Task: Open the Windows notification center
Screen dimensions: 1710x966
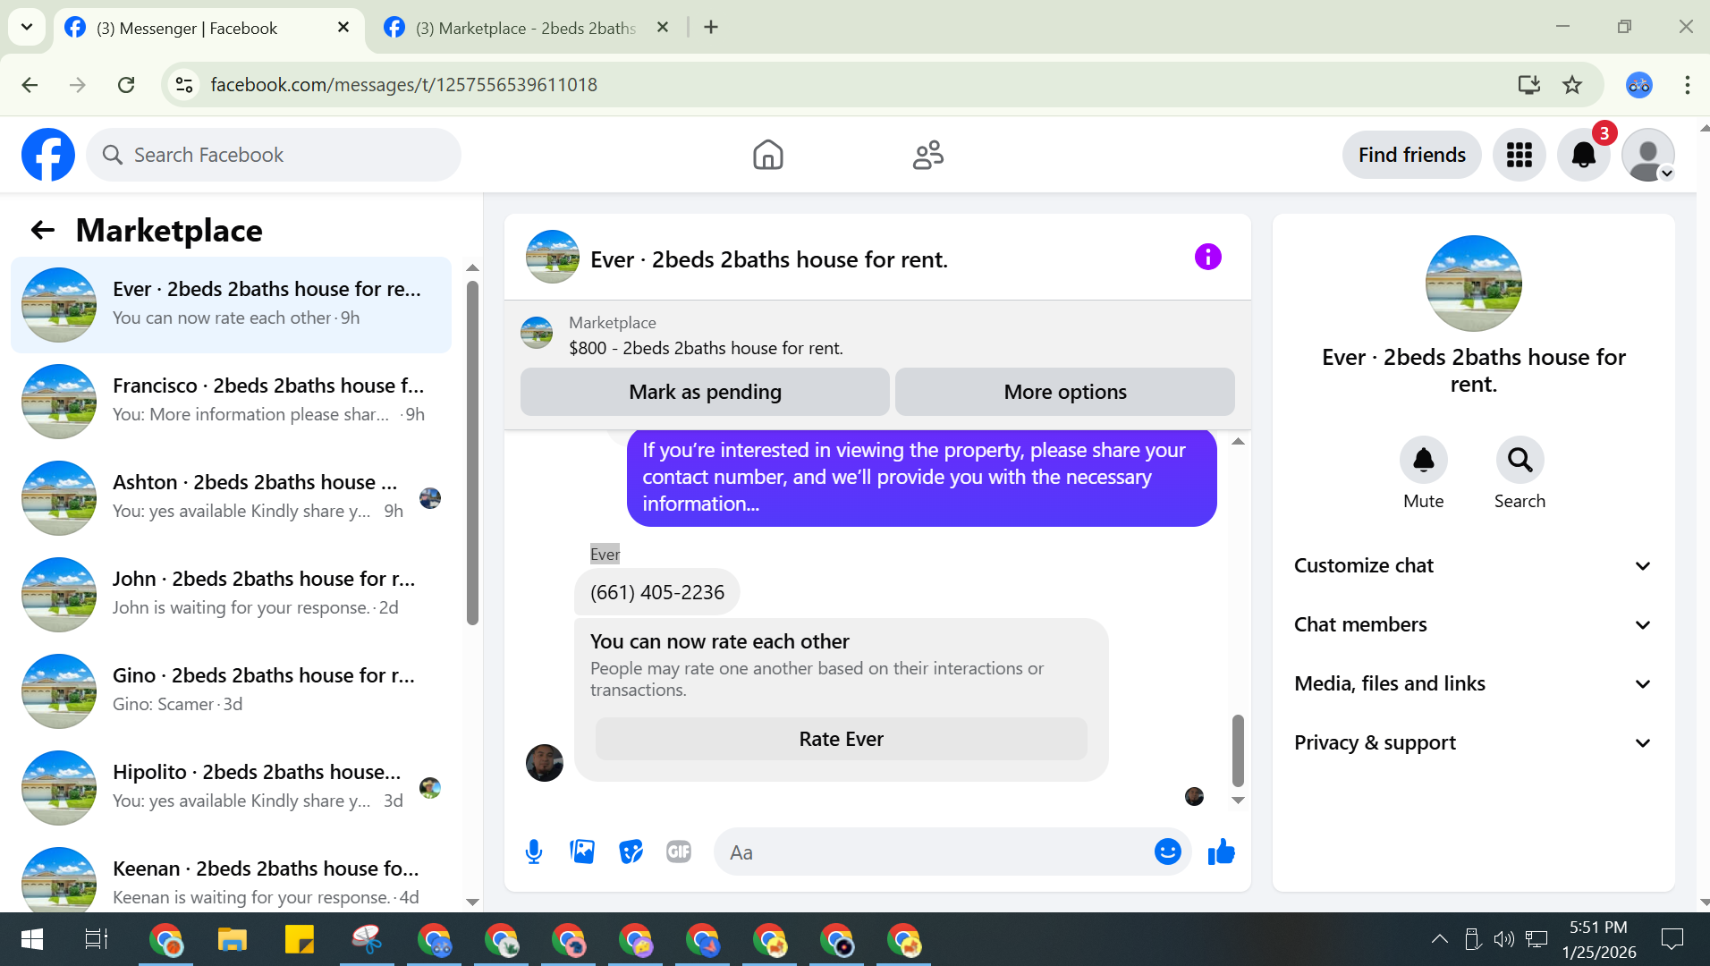Action: tap(1672, 939)
